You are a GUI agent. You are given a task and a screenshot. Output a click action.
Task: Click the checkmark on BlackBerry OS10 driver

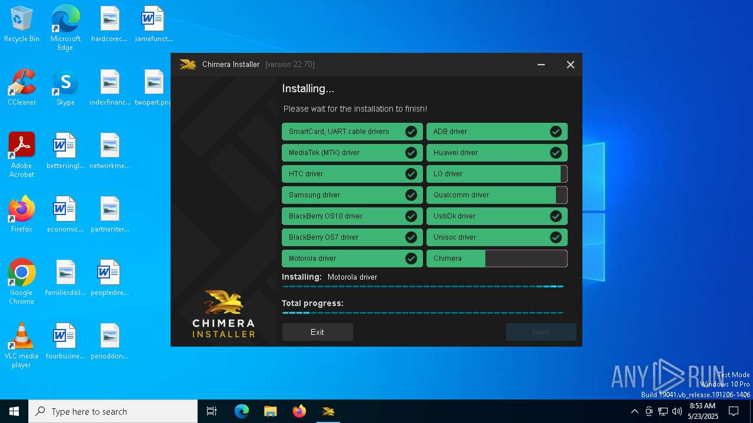(411, 216)
